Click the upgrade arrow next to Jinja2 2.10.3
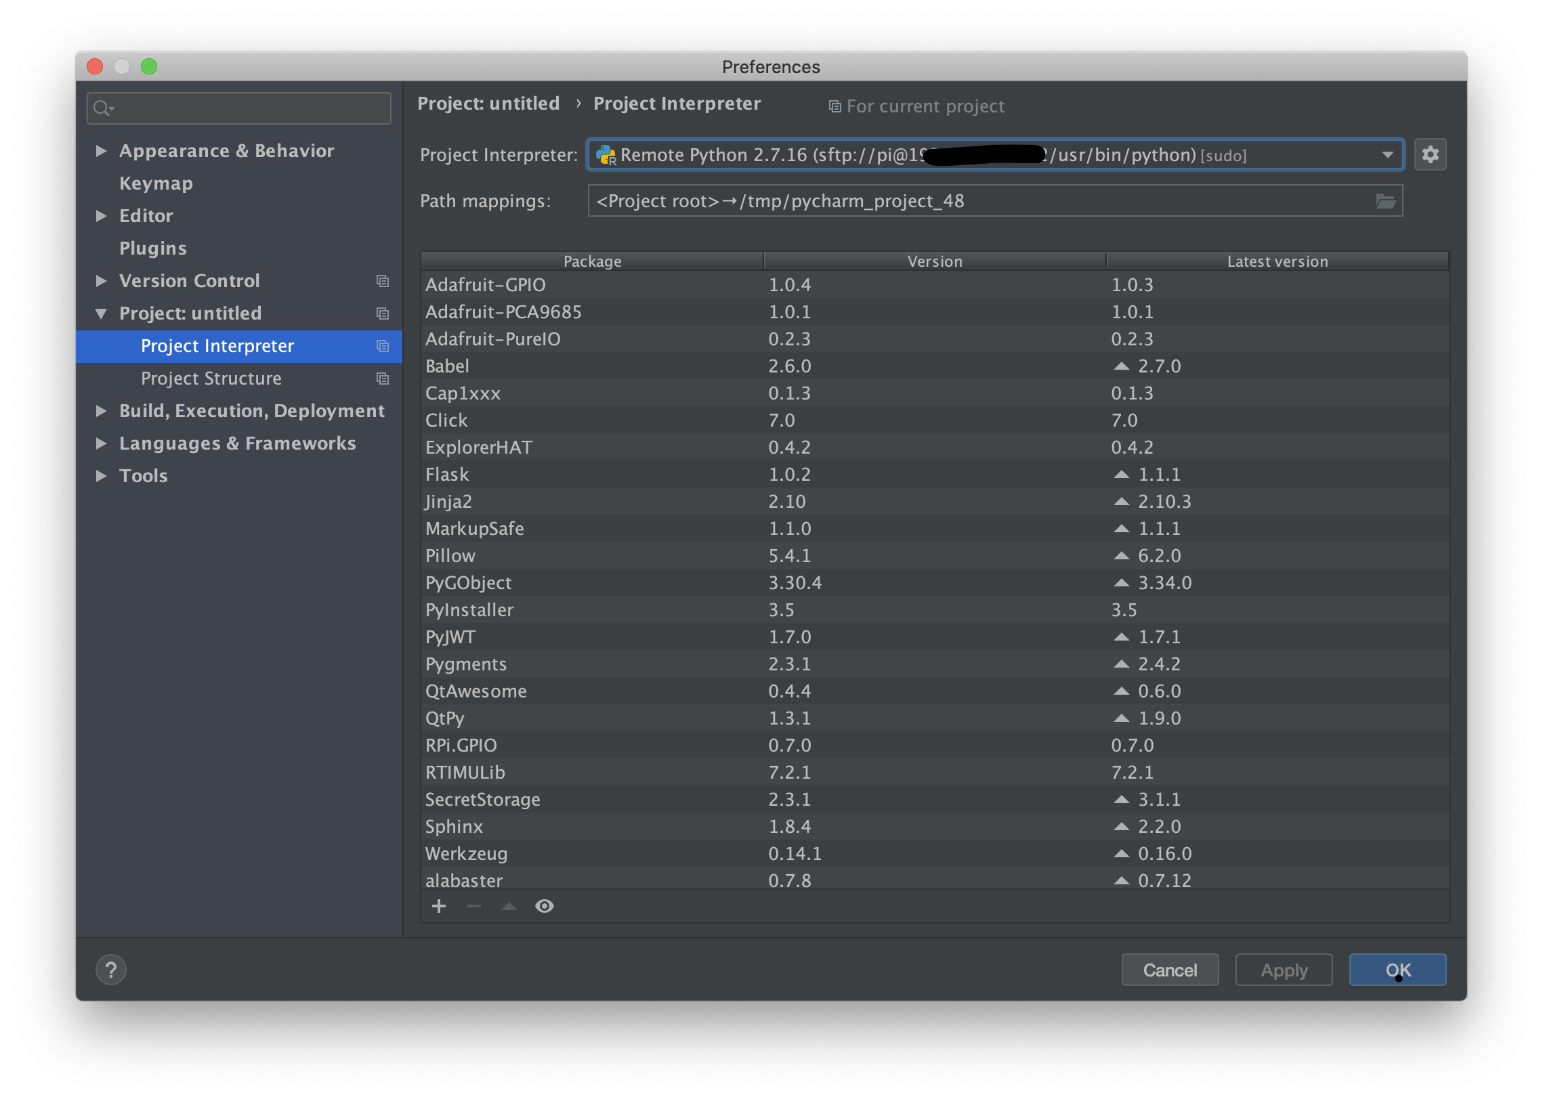1543x1101 pixels. pyautogui.click(x=1121, y=502)
